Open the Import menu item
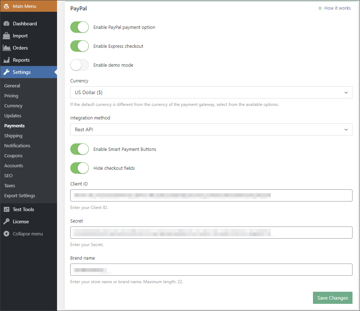Viewport: 360px width, 311px height. [x=29, y=36]
